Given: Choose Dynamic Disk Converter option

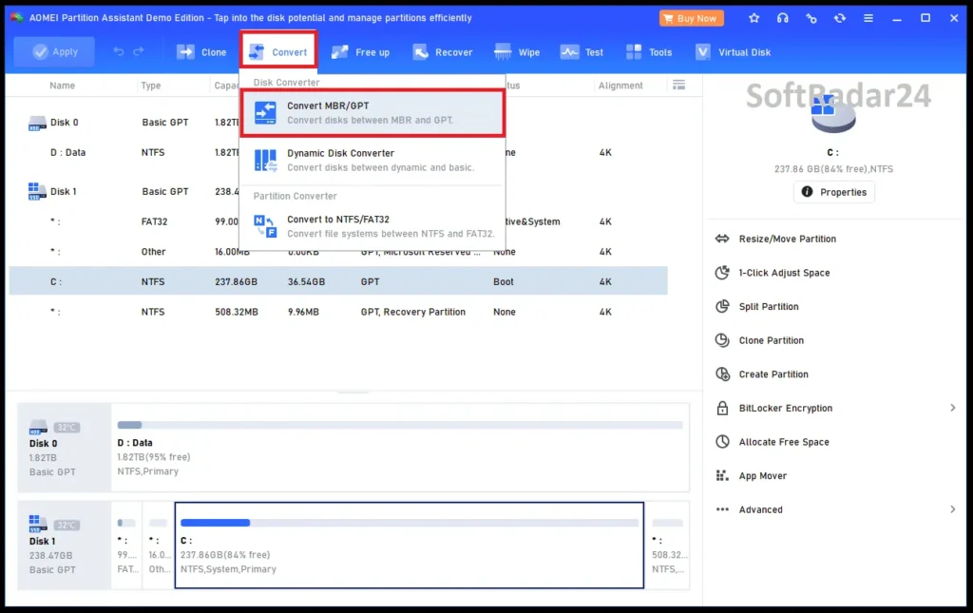Looking at the screenshot, I should point(372,160).
